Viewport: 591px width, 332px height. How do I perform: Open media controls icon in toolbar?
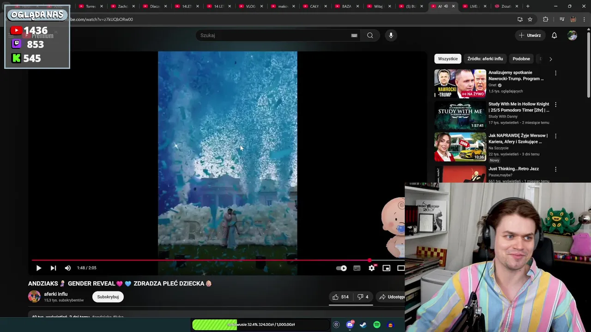[561, 19]
